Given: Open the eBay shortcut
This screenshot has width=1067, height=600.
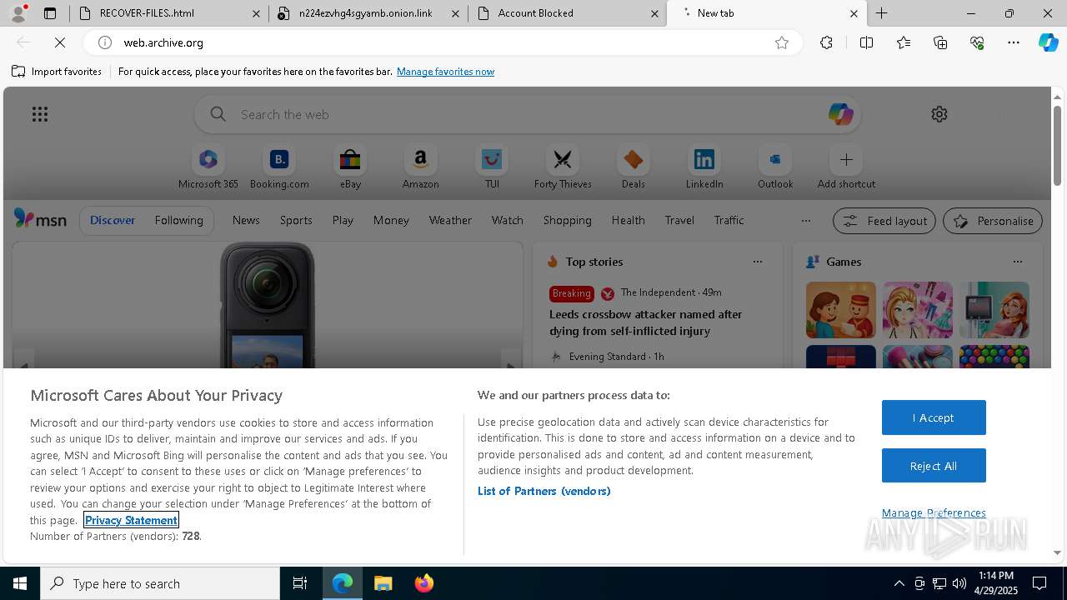Looking at the screenshot, I should pos(350,167).
